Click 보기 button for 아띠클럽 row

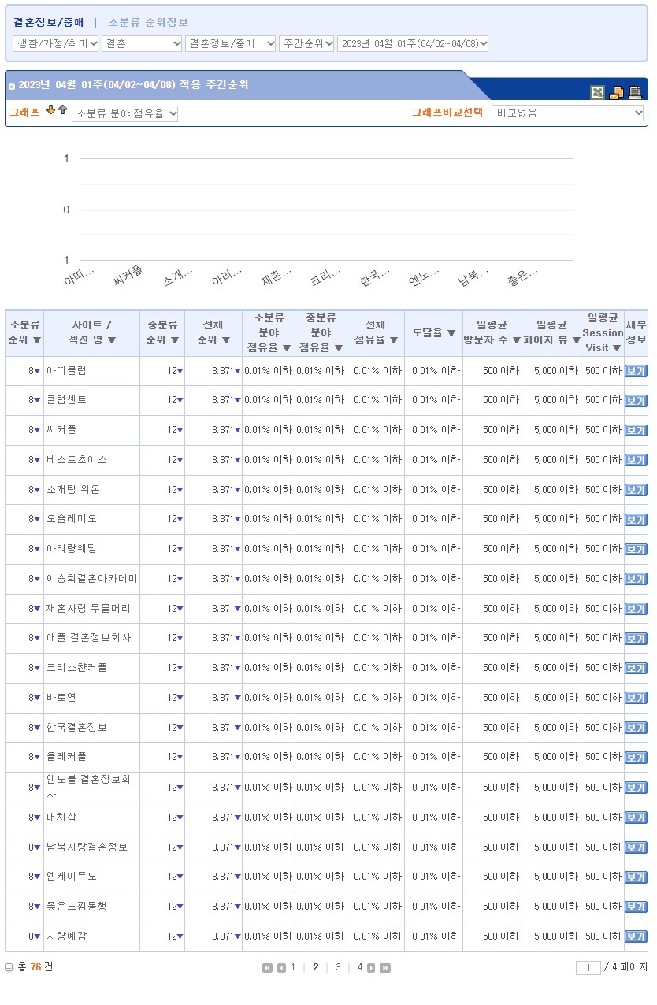(635, 371)
